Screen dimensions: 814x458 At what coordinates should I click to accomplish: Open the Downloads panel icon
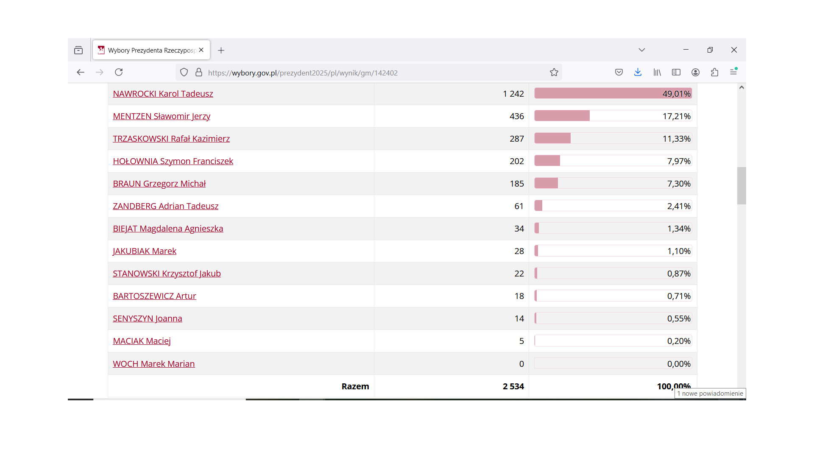coord(638,72)
